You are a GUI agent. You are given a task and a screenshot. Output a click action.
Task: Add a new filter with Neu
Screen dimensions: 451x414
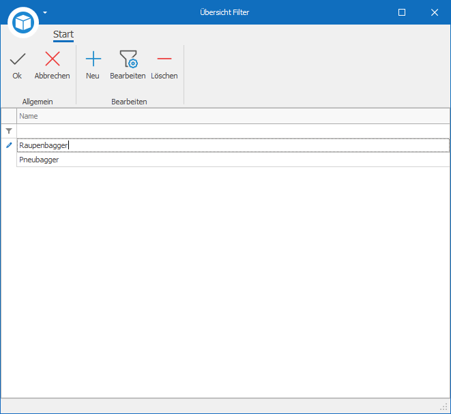tap(93, 65)
